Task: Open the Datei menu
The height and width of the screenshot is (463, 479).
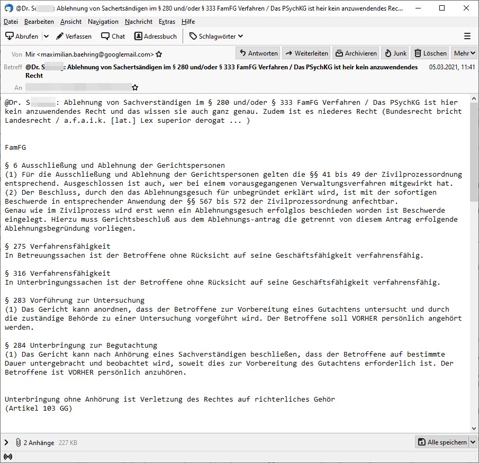Action: click(11, 22)
